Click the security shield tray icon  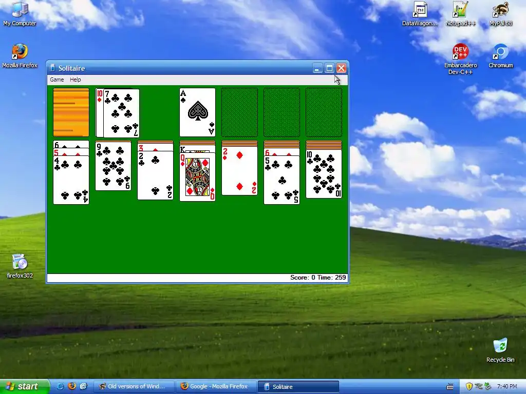point(468,386)
